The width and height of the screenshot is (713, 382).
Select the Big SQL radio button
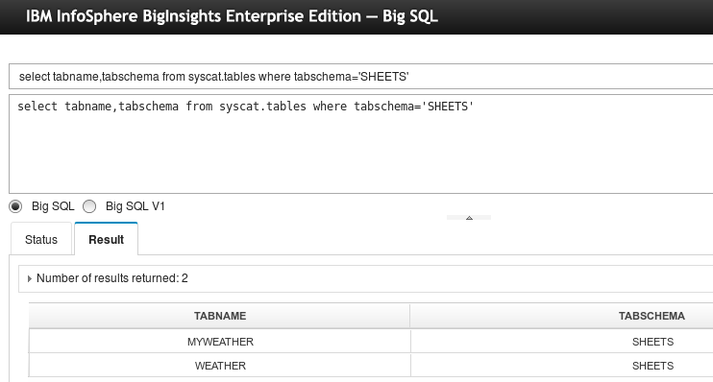click(x=15, y=206)
